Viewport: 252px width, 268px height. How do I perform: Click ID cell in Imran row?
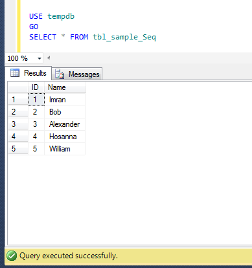pos(36,100)
